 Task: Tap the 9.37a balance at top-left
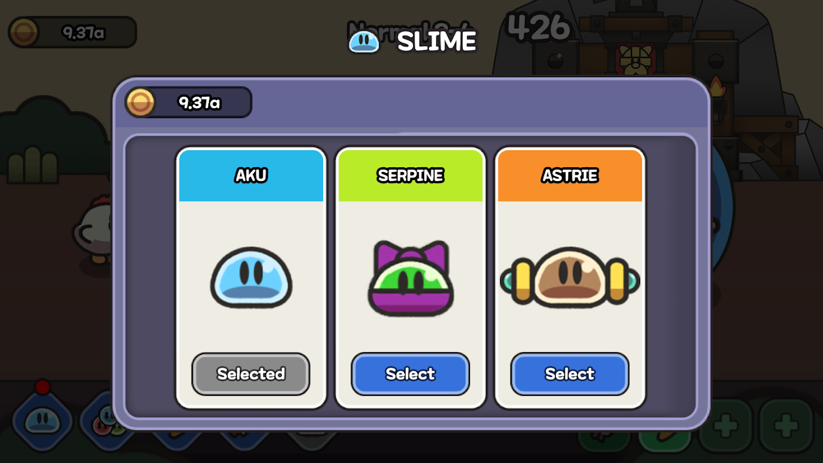83,32
